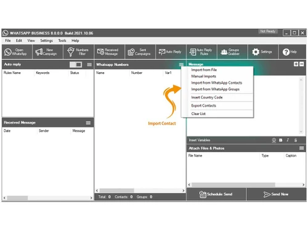Viewport: 308px width, 231px height.
Task: Apply italic formatting to message
Action: coord(288,140)
